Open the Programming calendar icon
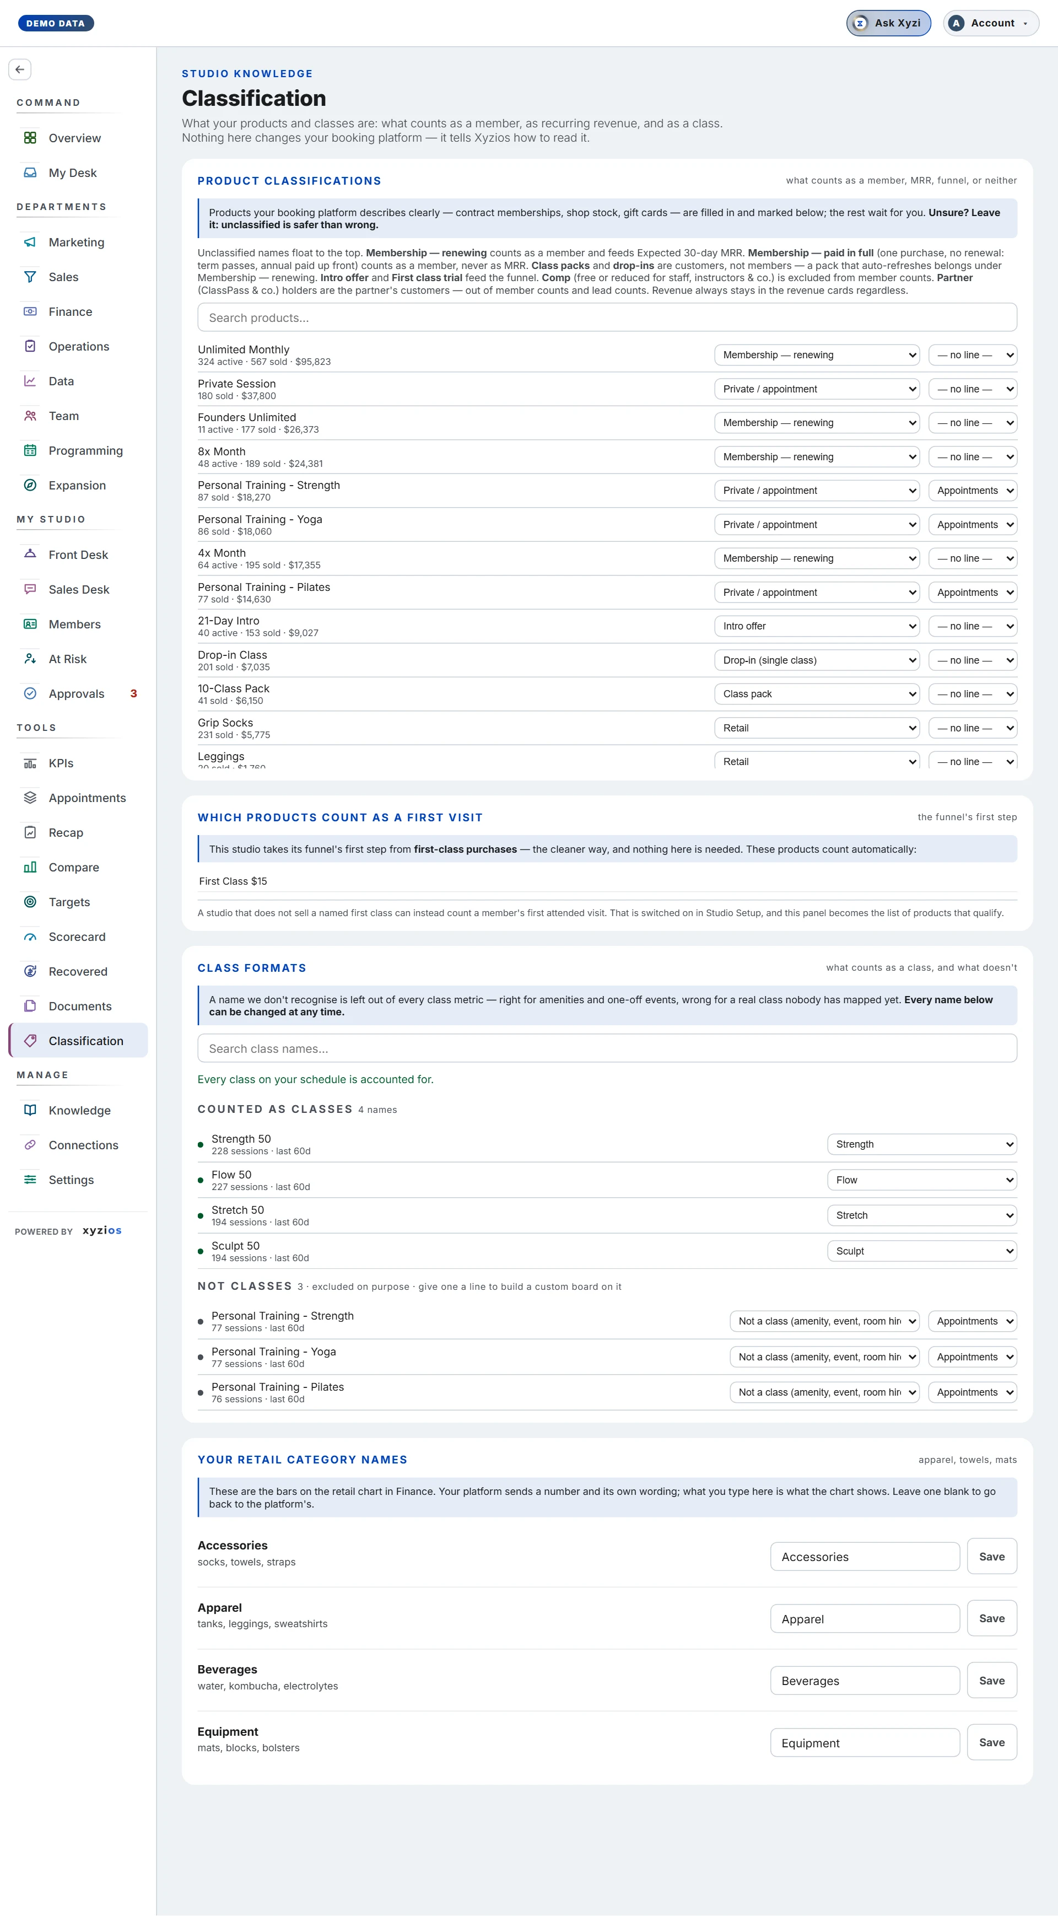 point(30,450)
